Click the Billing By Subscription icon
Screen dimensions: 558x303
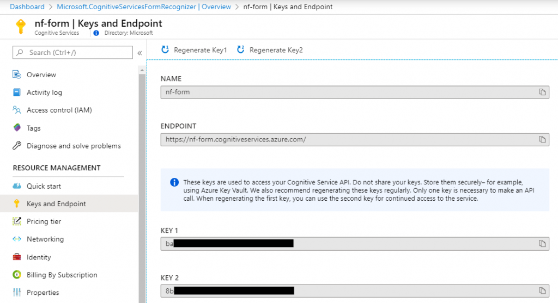pyautogui.click(x=17, y=275)
